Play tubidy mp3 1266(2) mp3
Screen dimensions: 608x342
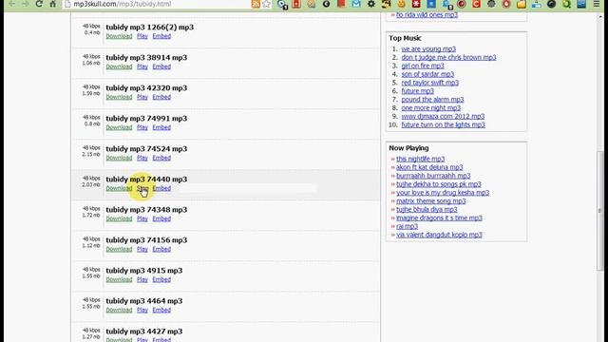[x=142, y=36]
